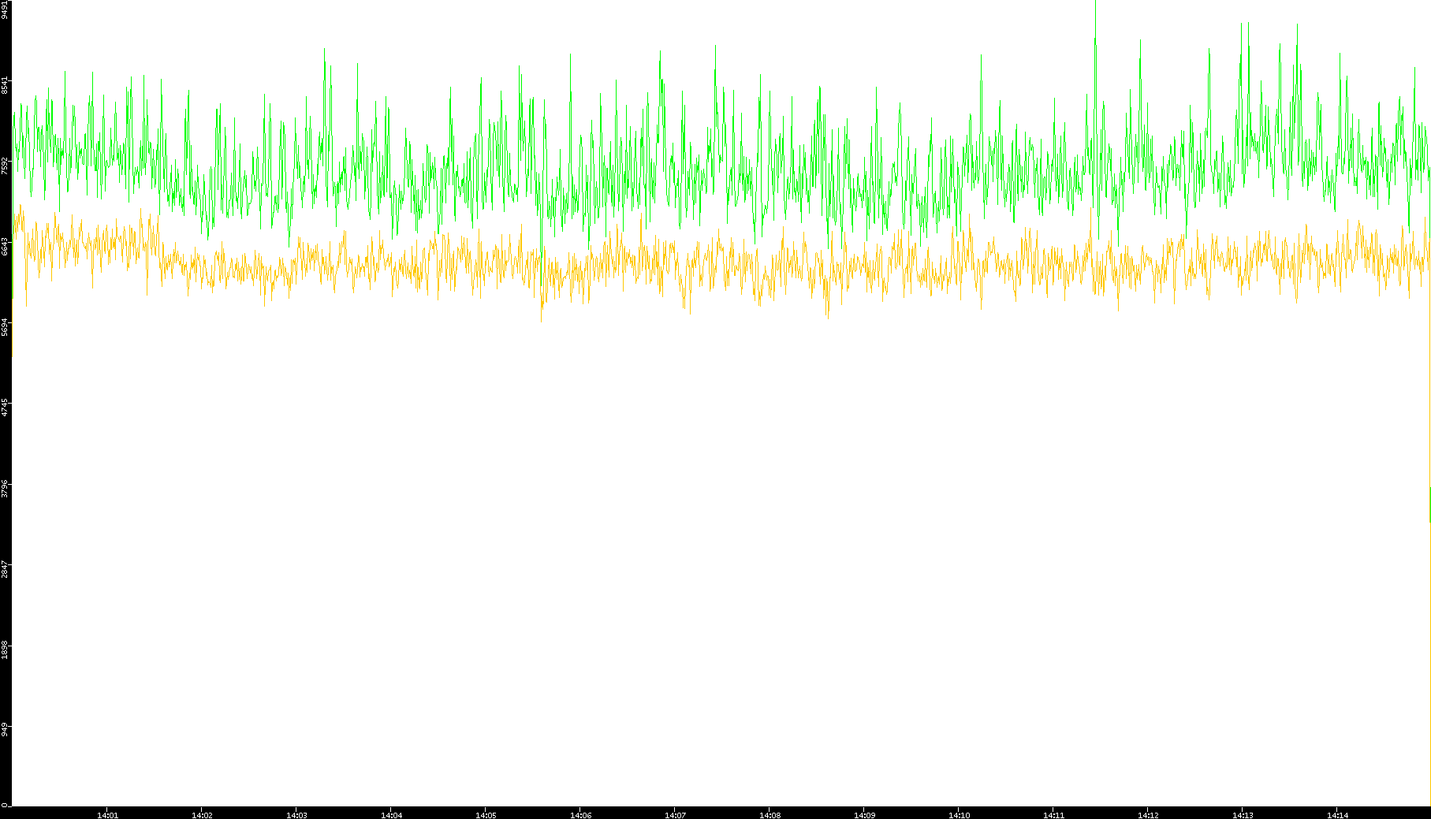Select the 14:06 time axis tick

point(580,814)
